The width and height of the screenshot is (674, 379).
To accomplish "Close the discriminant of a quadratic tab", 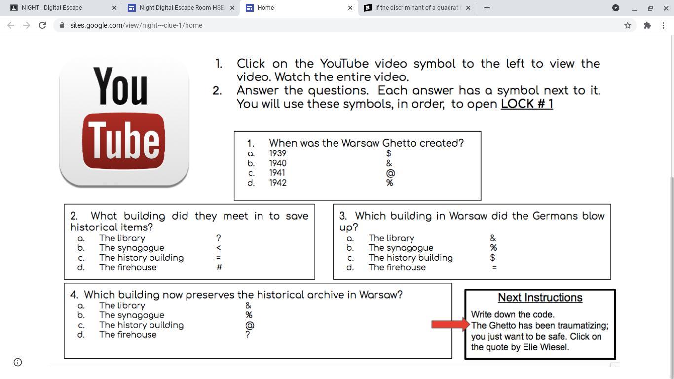I will point(468,8).
